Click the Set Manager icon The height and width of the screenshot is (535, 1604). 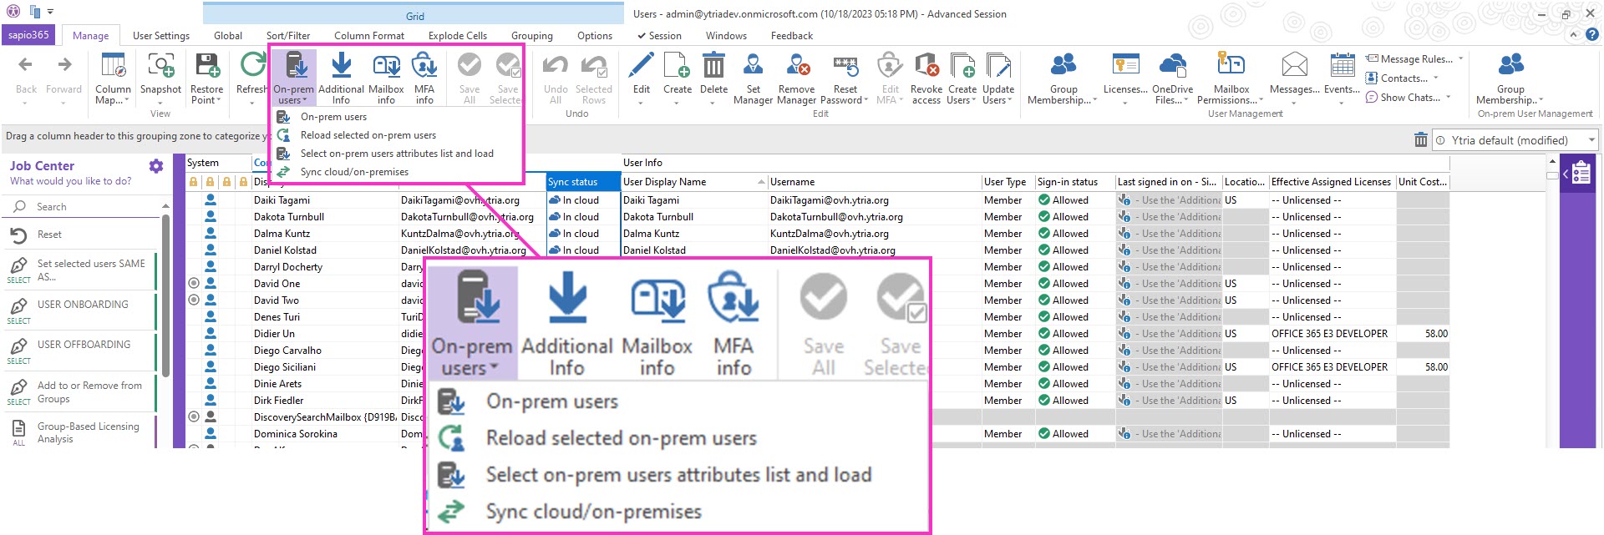point(753,65)
